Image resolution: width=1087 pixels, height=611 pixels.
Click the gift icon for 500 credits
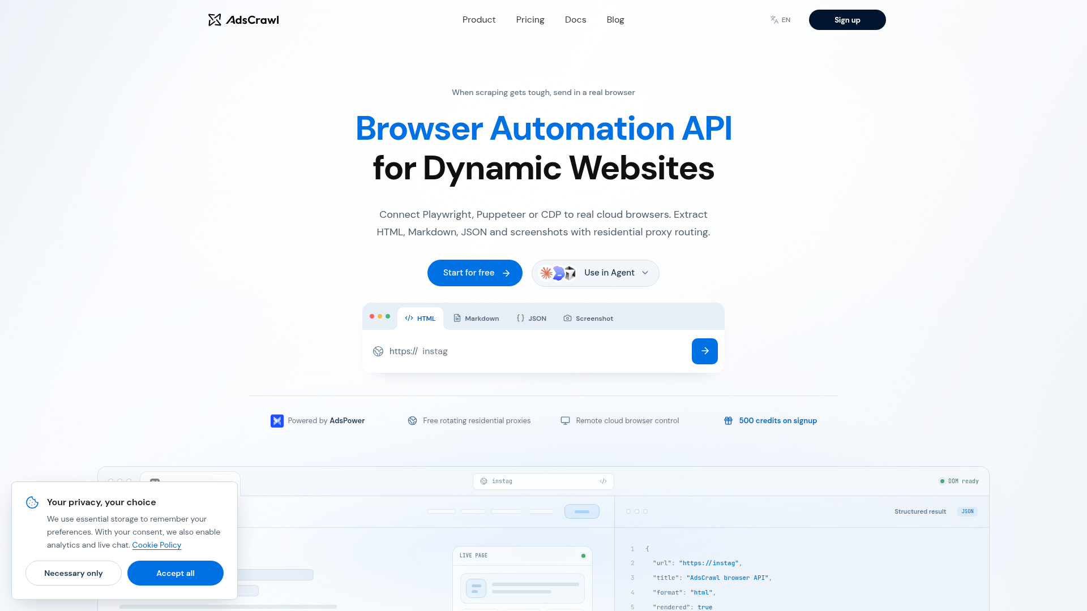pyautogui.click(x=728, y=421)
